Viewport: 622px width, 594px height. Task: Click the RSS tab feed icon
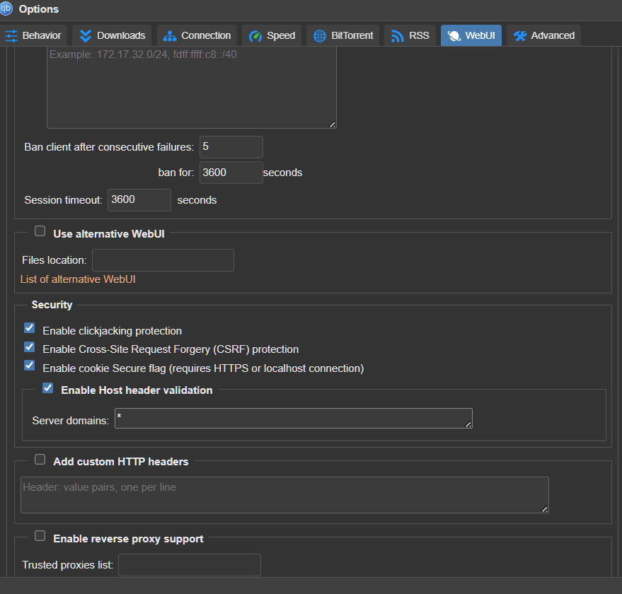pyautogui.click(x=398, y=35)
